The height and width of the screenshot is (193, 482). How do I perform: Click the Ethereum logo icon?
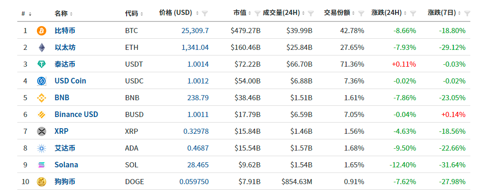pyautogui.click(x=42, y=48)
